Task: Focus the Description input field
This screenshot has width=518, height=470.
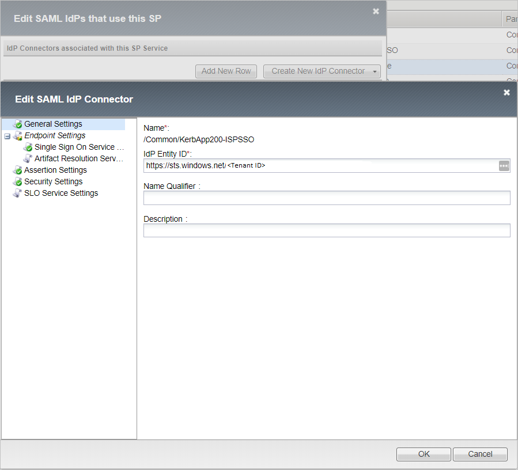Action: (327, 230)
